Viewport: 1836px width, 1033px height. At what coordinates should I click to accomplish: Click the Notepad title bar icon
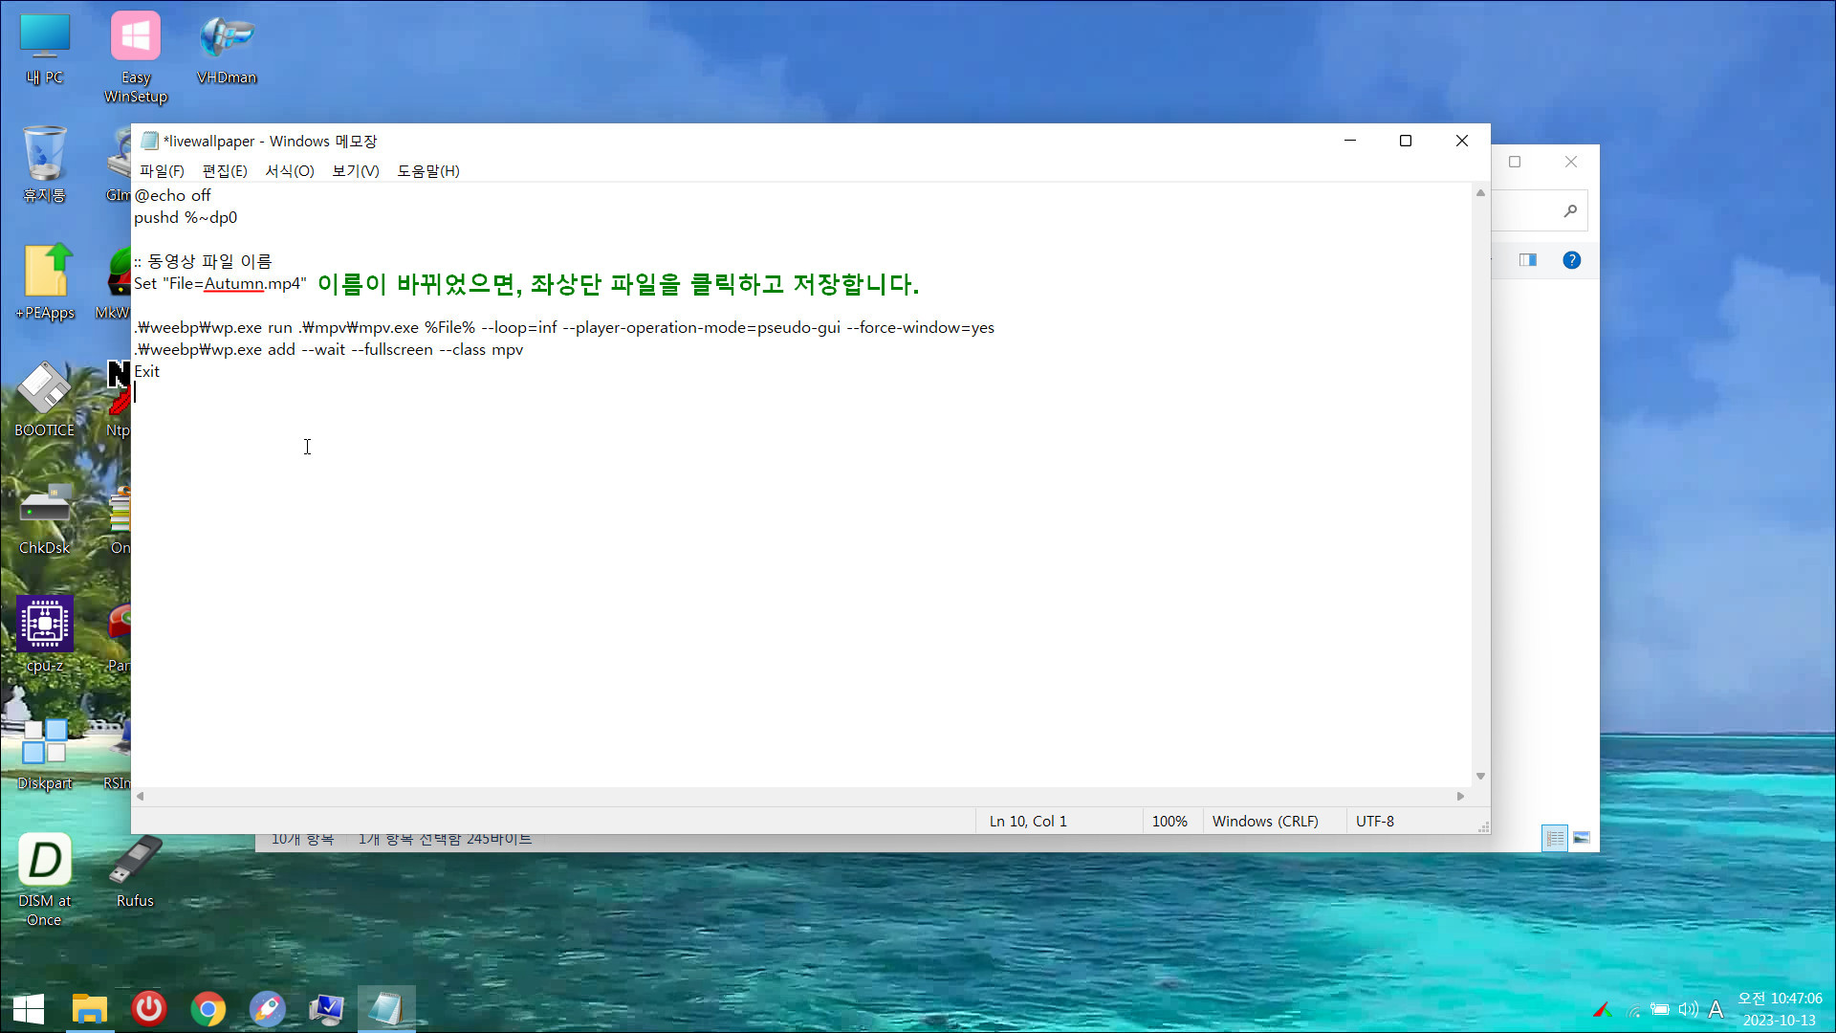[x=149, y=141]
